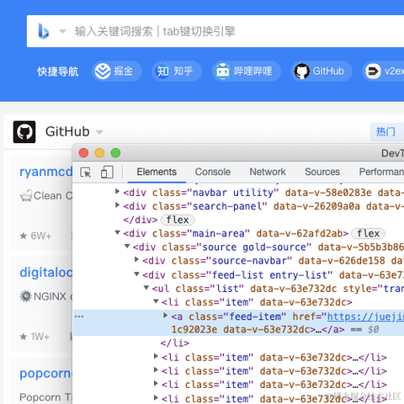Click the NGINX repository description
Screen dimensions: 404x404
click(46, 296)
